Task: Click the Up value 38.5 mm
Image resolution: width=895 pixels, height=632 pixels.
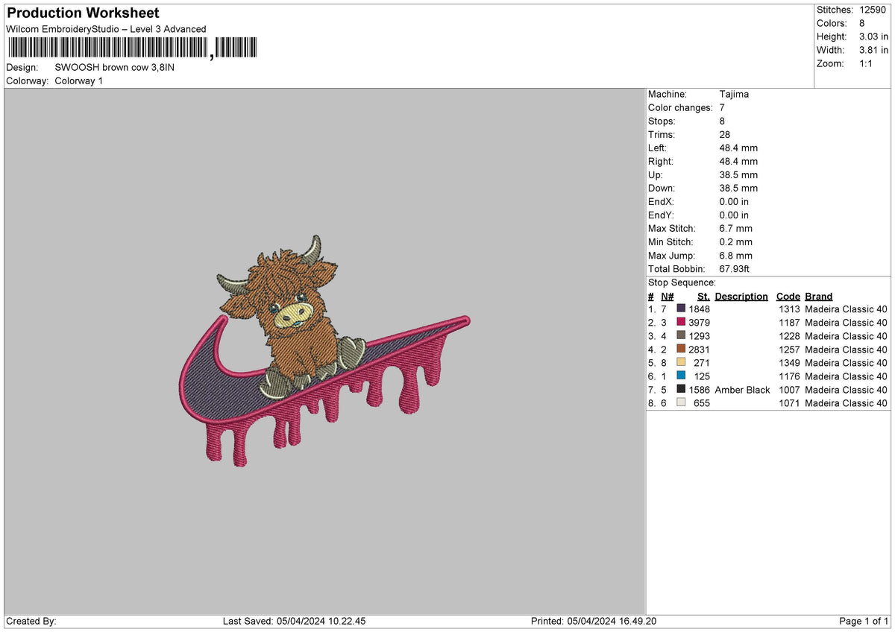Action: (x=738, y=175)
